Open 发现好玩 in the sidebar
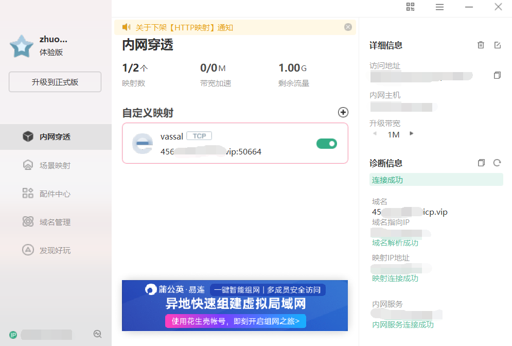The image size is (512, 346). pyautogui.click(x=56, y=251)
